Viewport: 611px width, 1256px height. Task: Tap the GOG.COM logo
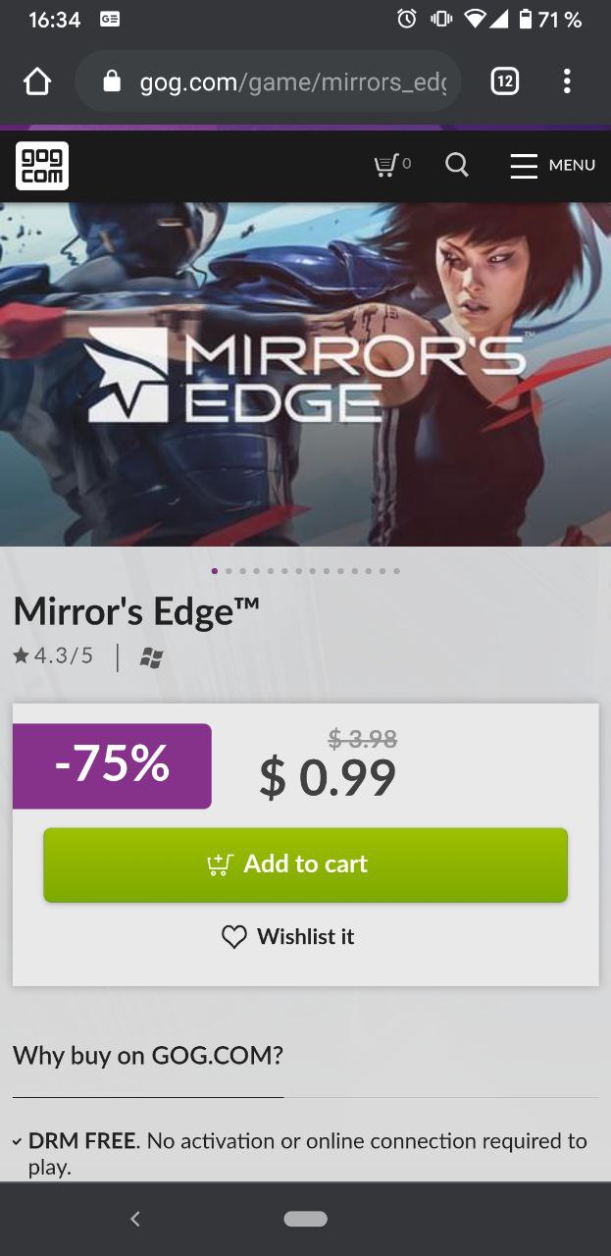coord(42,165)
